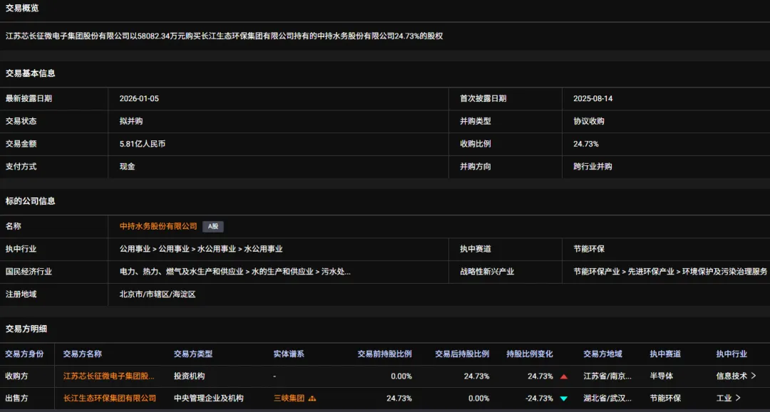This screenshot has height=412, width=770.
Task: Select transaction amount 5.81亿人民币
Action: 143,144
